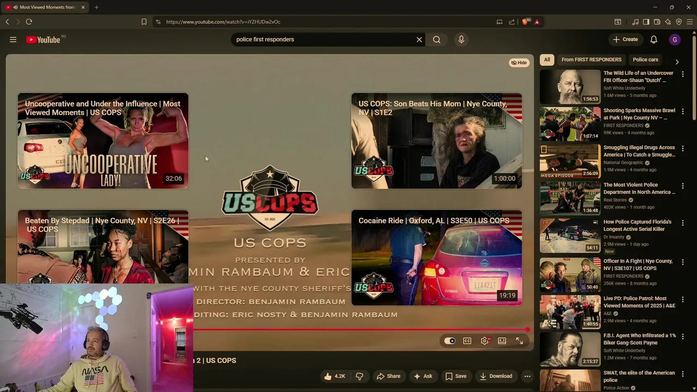The image size is (697, 392).
Task: Switch to theater mode in the player
Action: (x=502, y=341)
